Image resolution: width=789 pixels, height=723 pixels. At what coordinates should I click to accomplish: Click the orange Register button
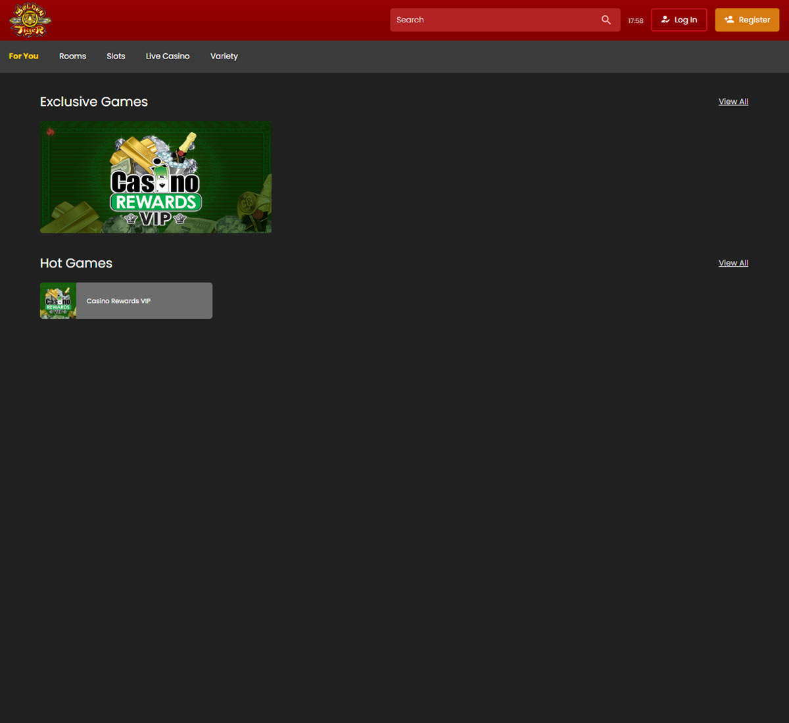747,20
